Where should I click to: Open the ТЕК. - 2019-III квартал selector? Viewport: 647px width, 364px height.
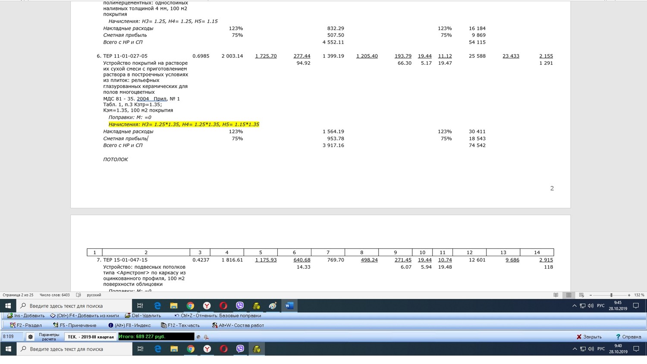tap(91, 337)
